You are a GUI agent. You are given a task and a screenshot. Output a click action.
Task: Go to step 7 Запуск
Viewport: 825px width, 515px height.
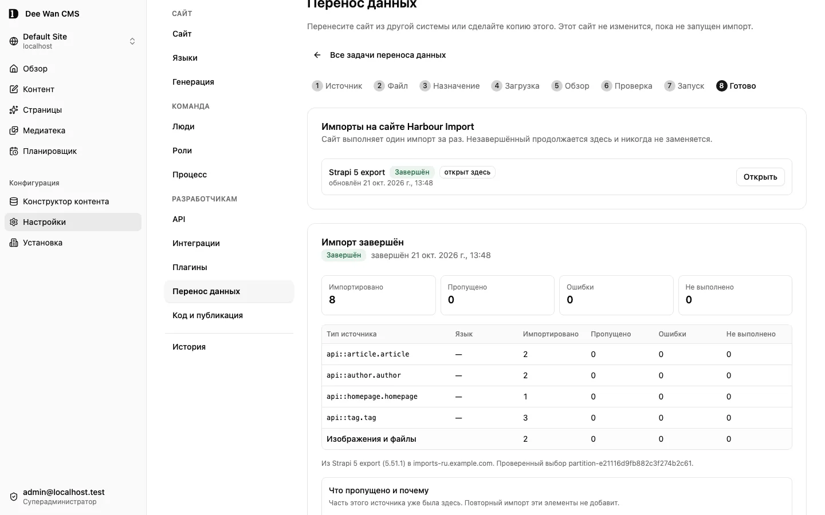point(684,86)
